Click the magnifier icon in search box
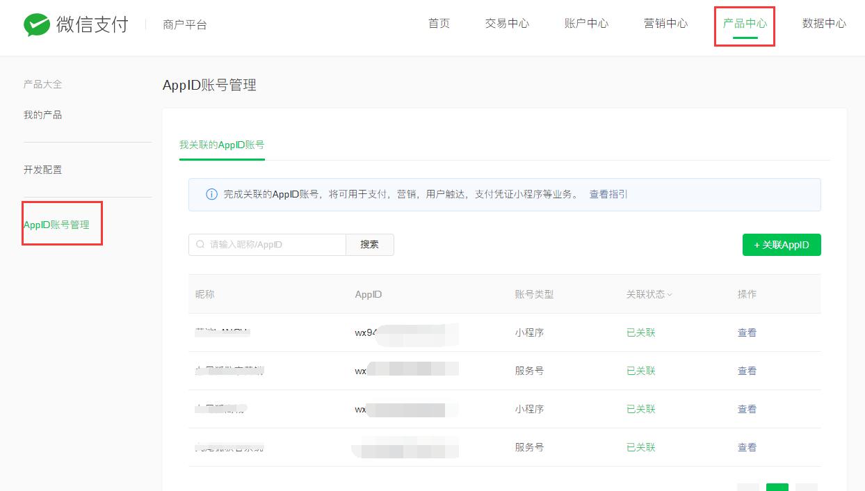Viewport: 865px width, 491px height. point(200,245)
